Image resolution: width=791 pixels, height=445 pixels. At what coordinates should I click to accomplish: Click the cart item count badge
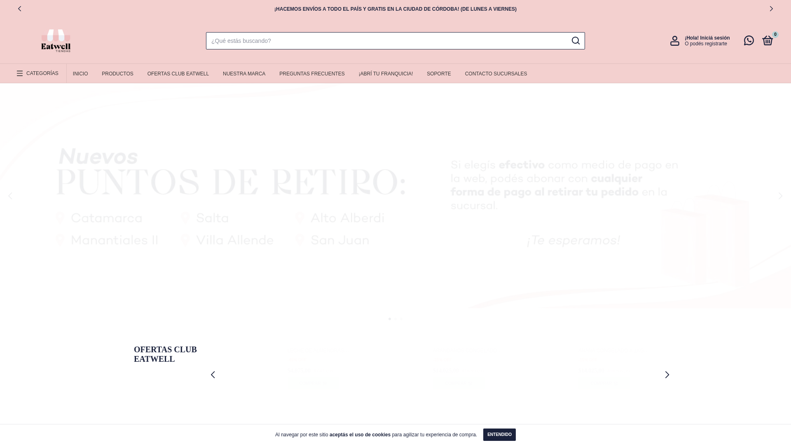[775, 35]
